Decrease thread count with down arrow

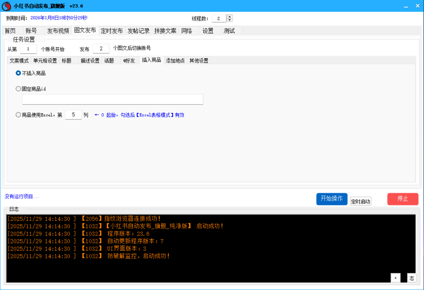(x=230, y=20)
